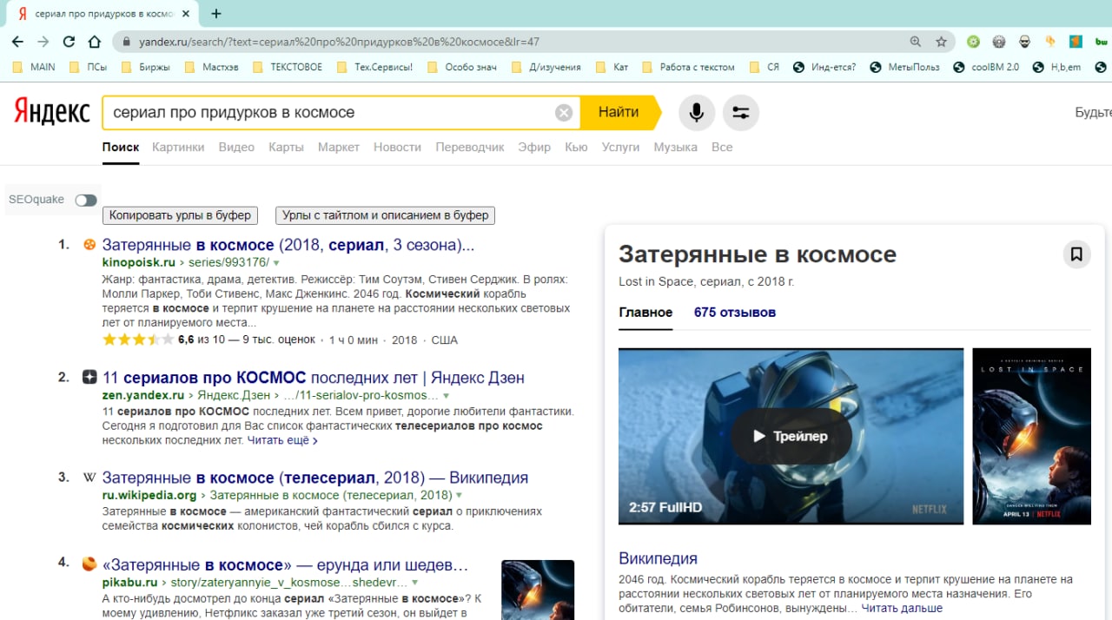Click the gray gear-shaped extension icon

tap(999, 41)
